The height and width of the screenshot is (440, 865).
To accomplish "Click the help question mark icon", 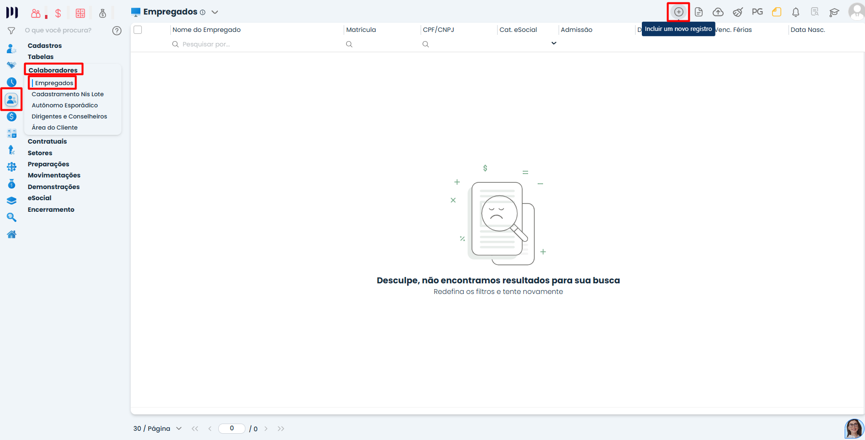I will pos(117,30).
